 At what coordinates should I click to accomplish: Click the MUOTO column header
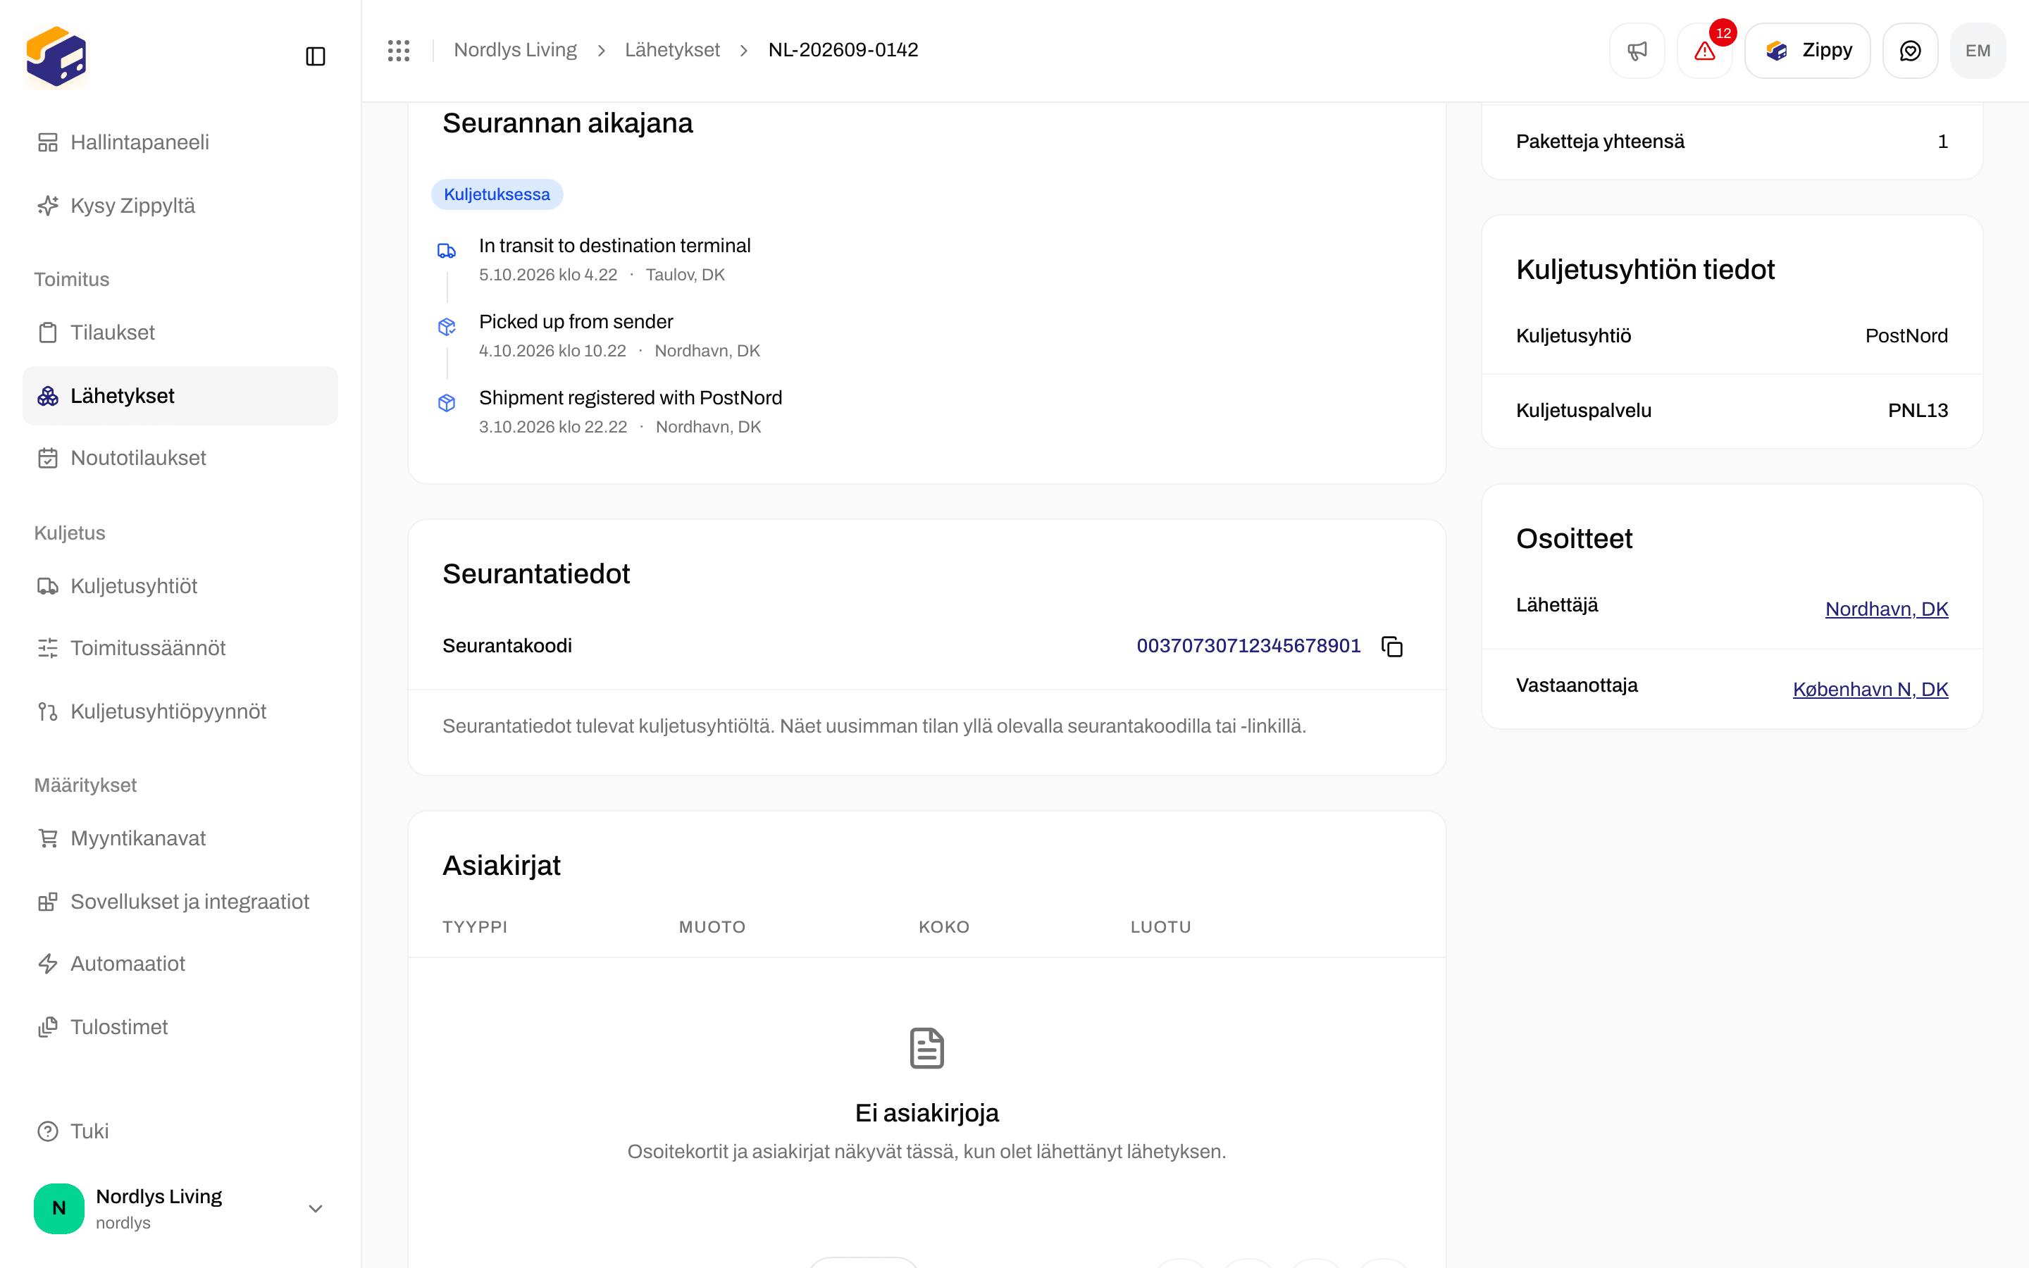pos(712,926)
